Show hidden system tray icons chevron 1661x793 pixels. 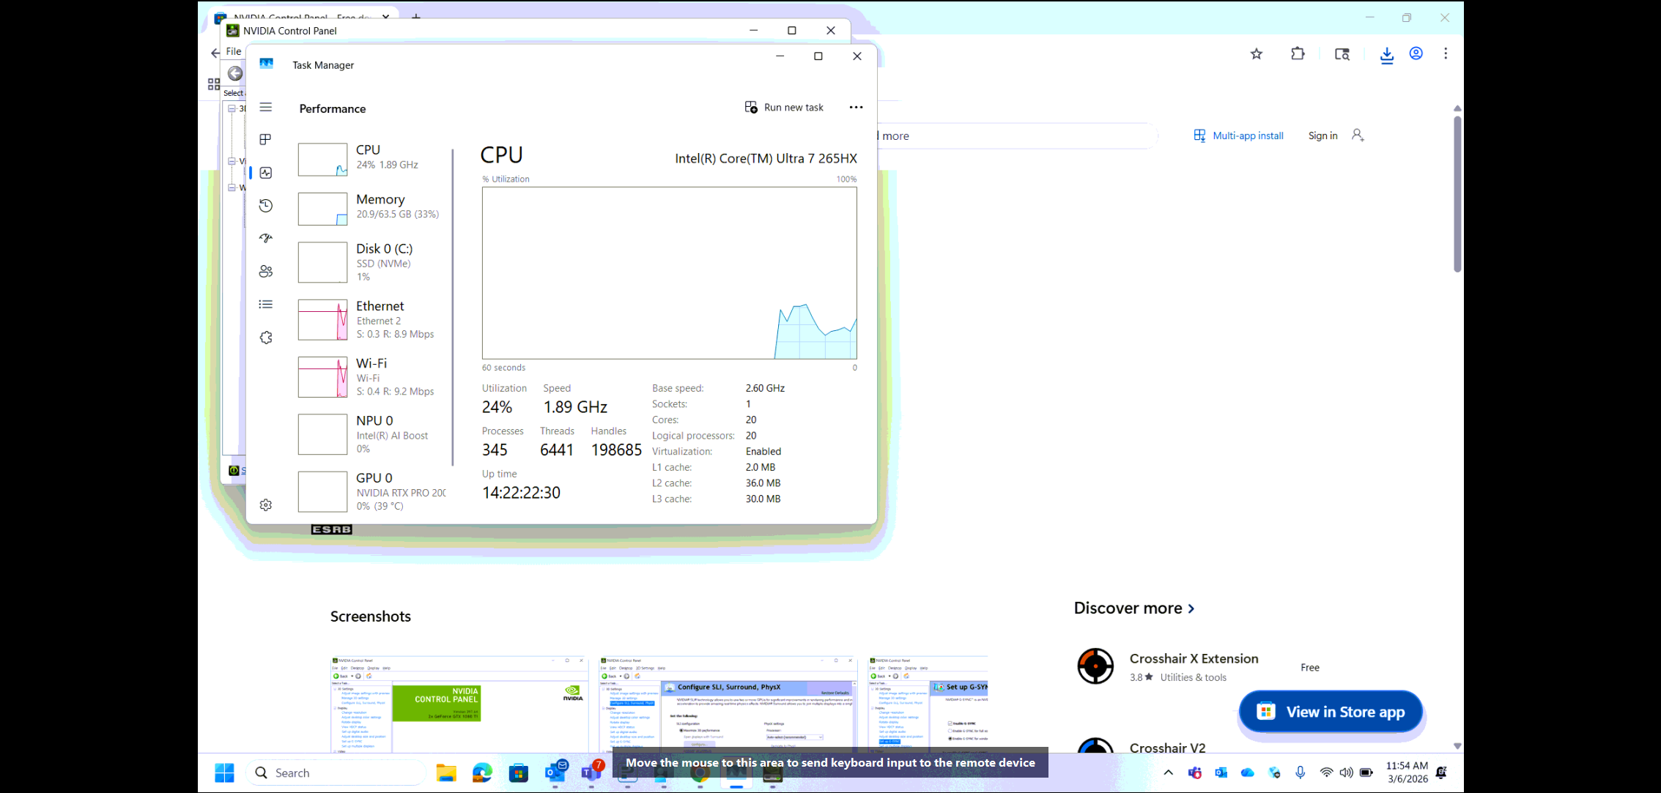point(1168,772)
